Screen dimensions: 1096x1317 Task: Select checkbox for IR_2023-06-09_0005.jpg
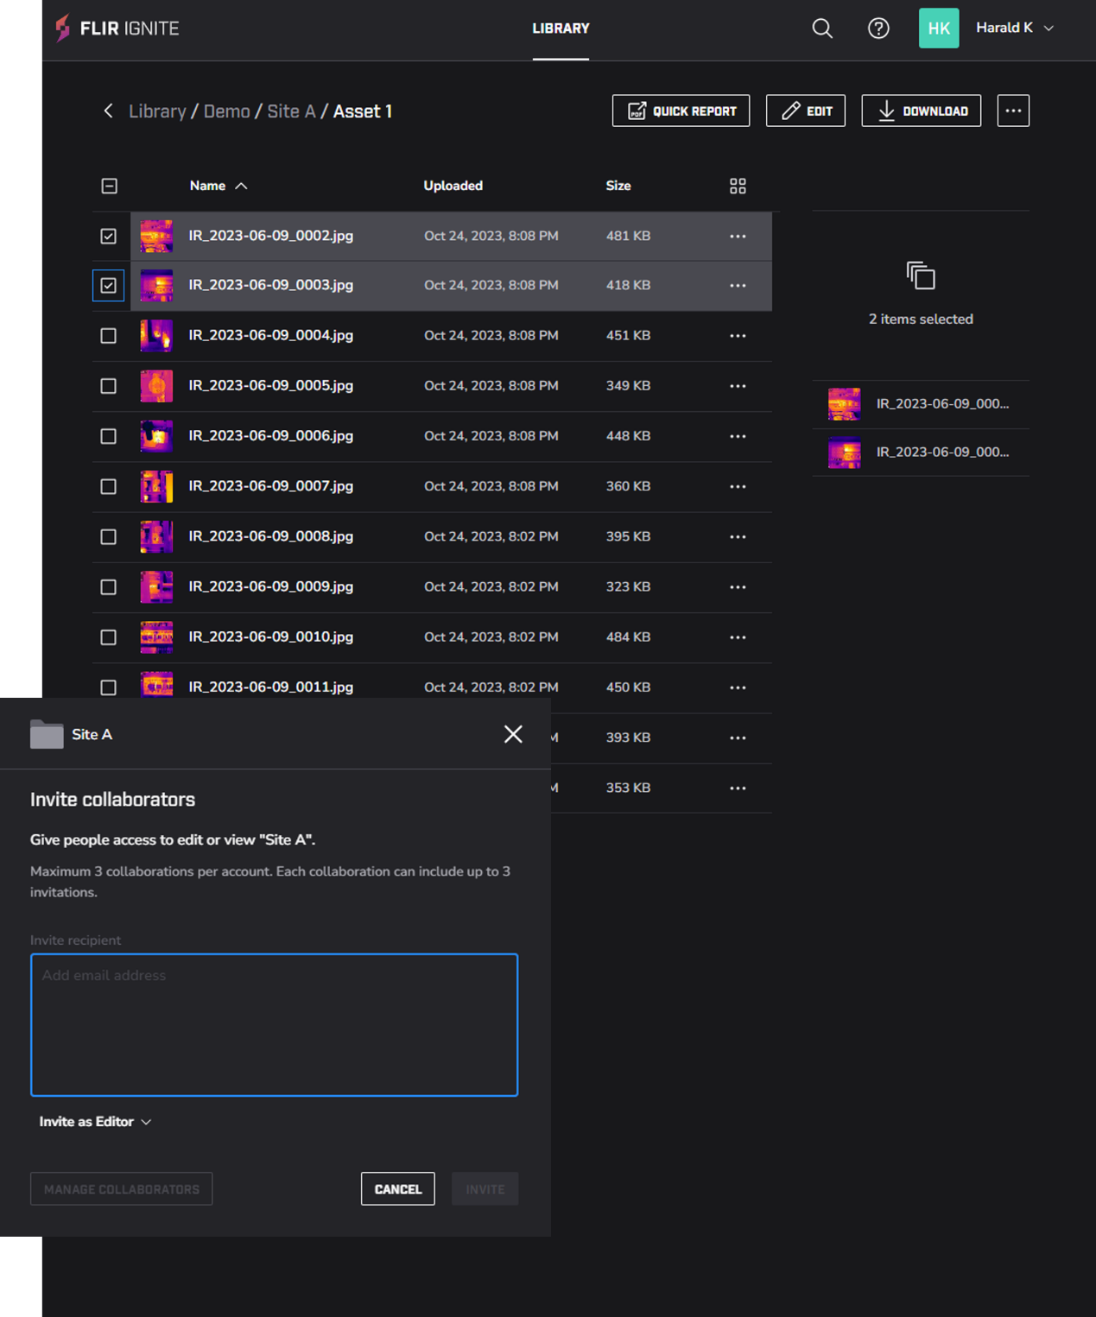coord(109,386)
